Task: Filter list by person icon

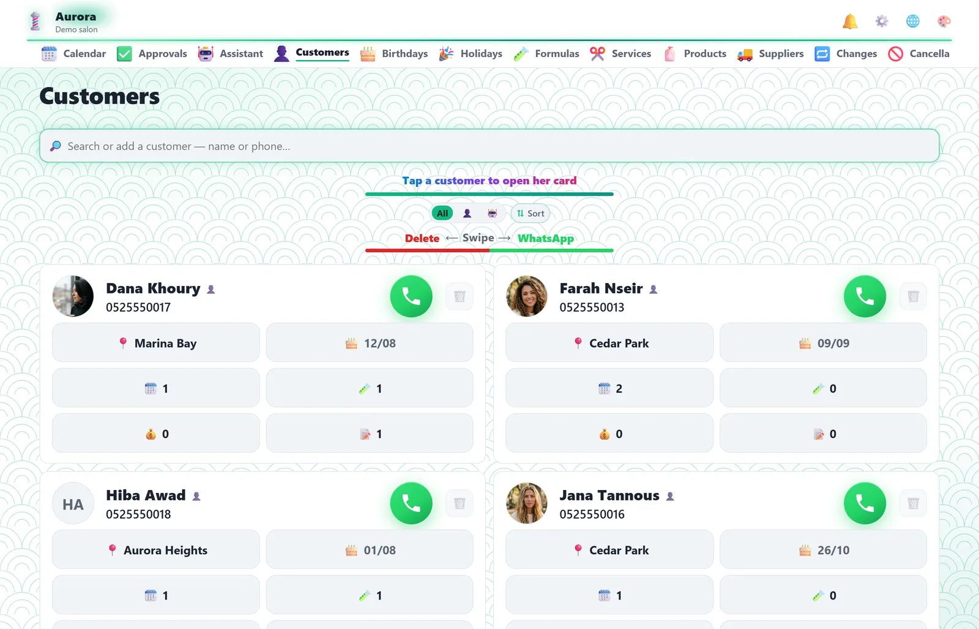Action: coord(467,213)
